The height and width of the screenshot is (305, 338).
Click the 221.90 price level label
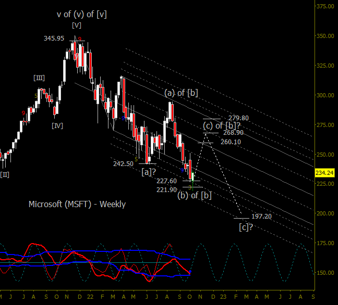[166, 189]
